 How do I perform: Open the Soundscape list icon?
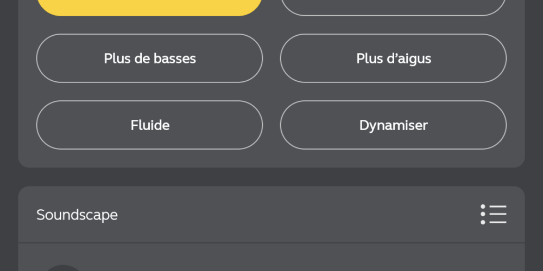(x=494, y=214)
